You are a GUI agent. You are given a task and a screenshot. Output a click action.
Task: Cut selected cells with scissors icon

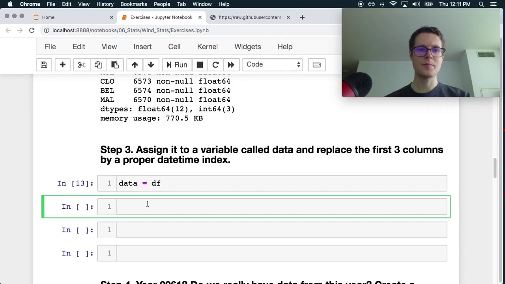82,65
